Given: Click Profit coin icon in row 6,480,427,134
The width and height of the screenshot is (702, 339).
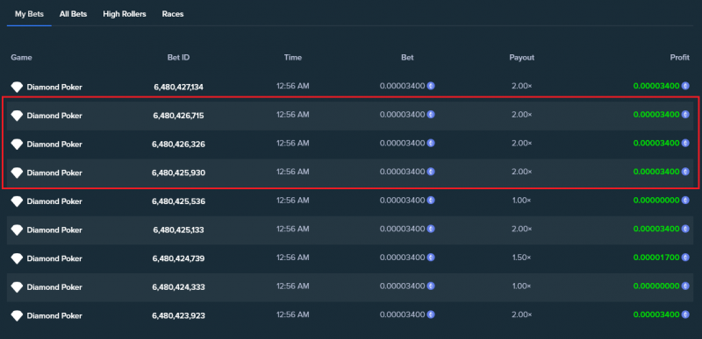Looking at the screenshot, I should click(685, 86).
